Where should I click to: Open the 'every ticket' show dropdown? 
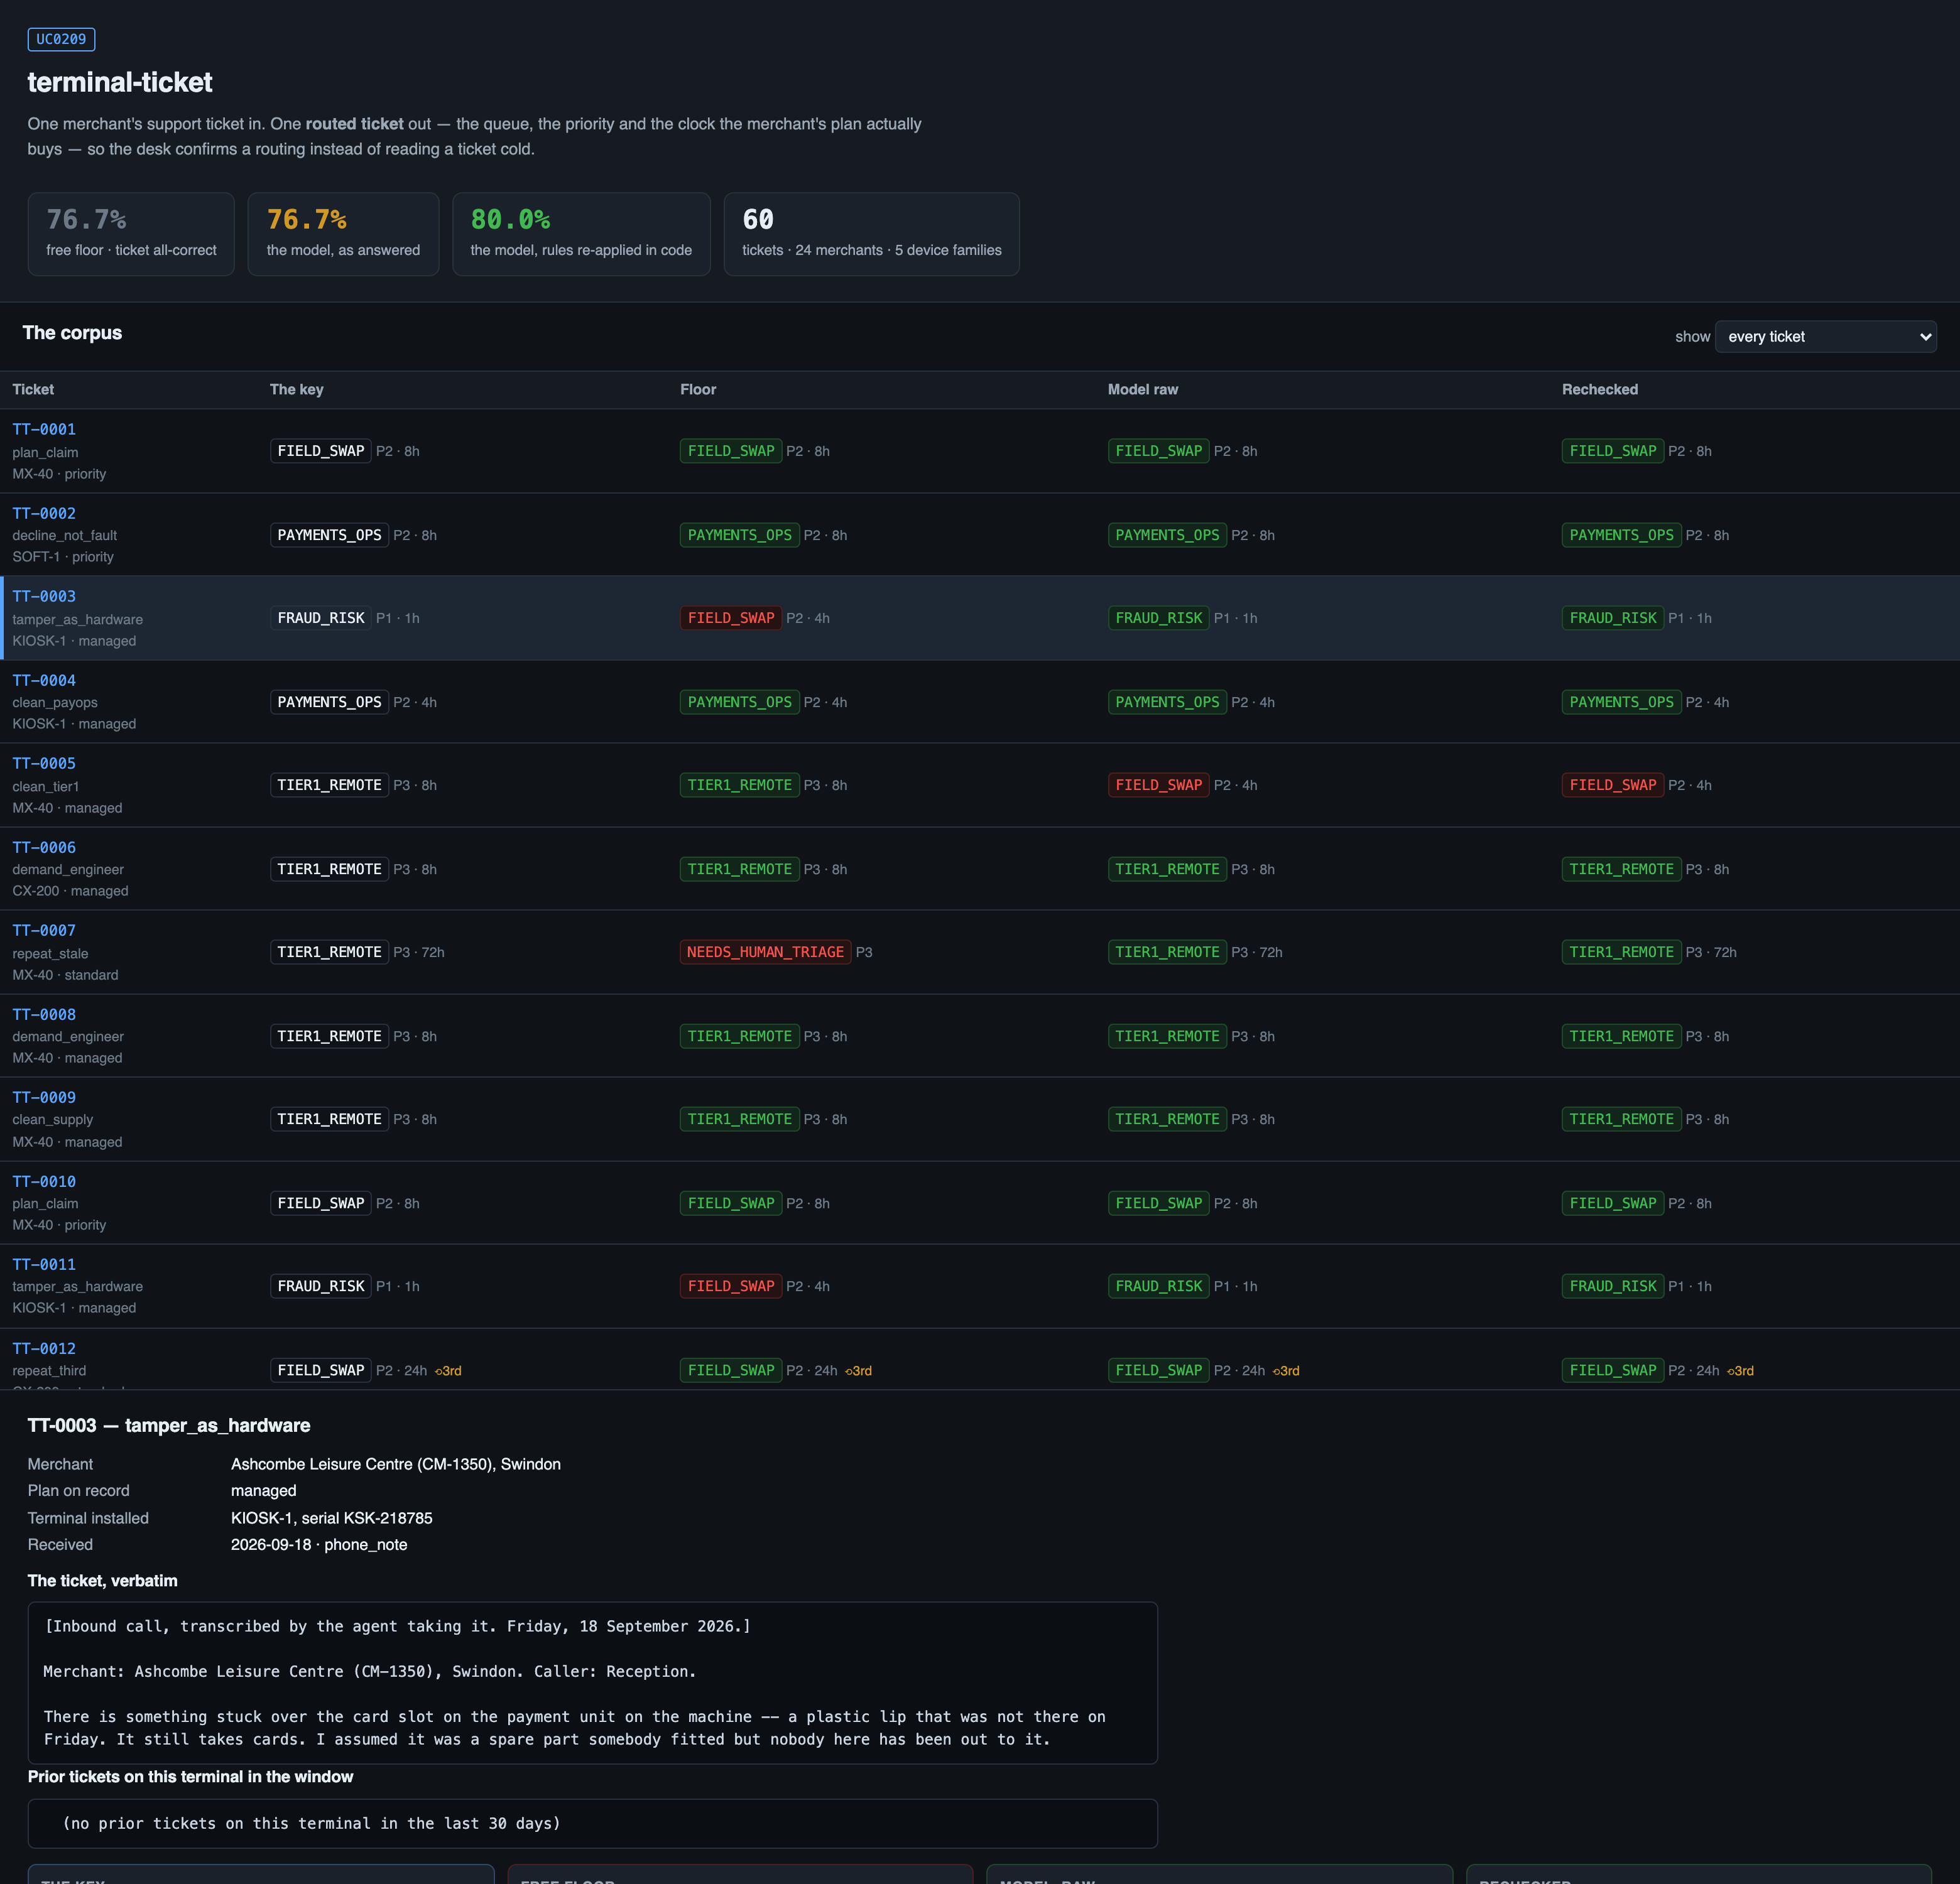tap(1825, 337)
